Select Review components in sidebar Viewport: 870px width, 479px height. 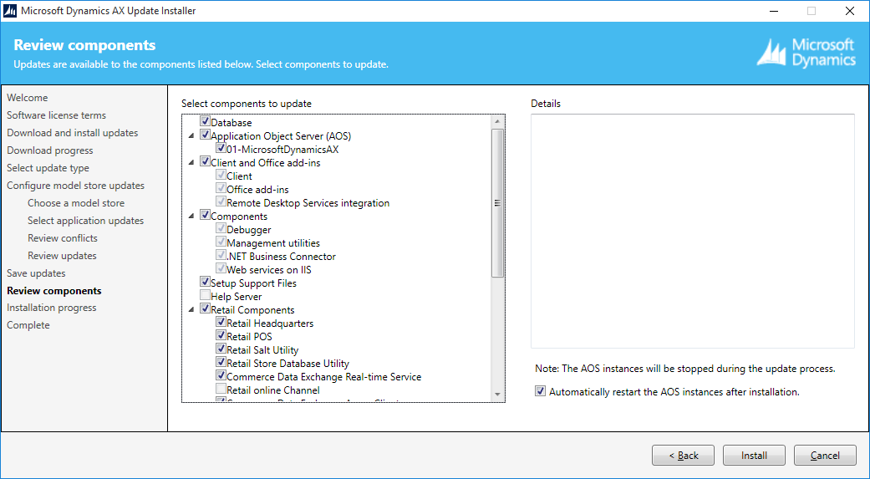pos(53,291)
